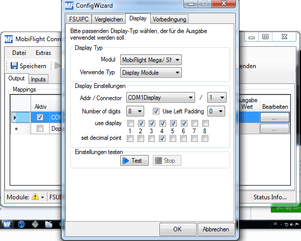301x241 pixels.
Task: Click the Abbrechen button
Action: tap(216, 229)
